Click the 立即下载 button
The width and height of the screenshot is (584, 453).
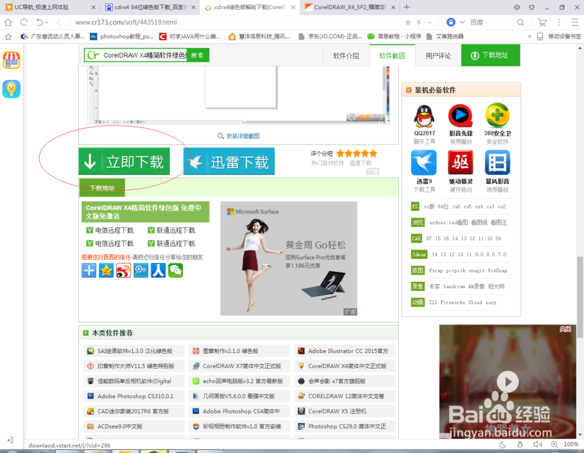(x=124, y=161)
